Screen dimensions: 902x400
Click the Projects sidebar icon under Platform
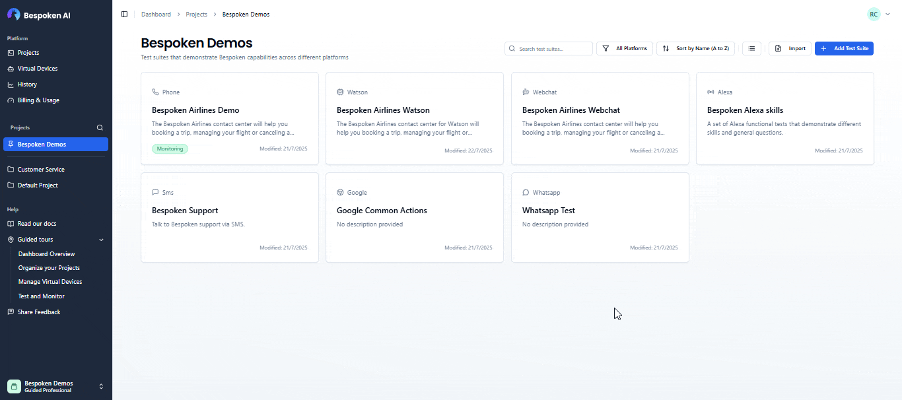[x=11, y=53]
